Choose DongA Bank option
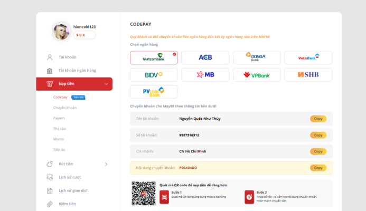This screenshot has height=211, width=366. (257, 57)
